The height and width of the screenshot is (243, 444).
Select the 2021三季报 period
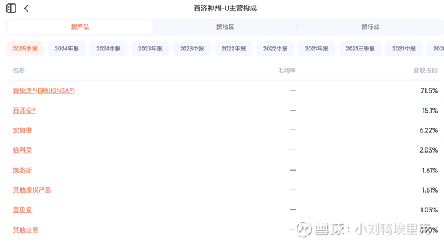[360, 49]
